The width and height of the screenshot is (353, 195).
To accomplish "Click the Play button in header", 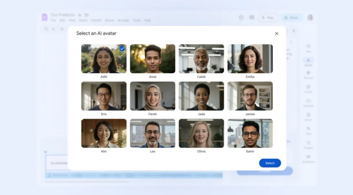I will 268,18.
